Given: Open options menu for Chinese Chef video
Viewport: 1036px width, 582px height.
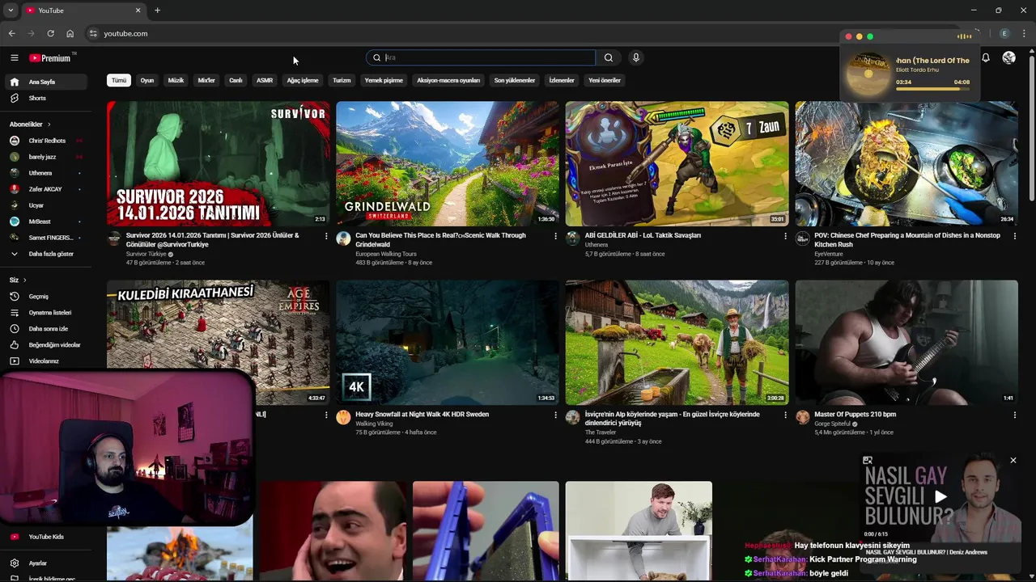Looking at the screenshot, I should click(1014, 236).
